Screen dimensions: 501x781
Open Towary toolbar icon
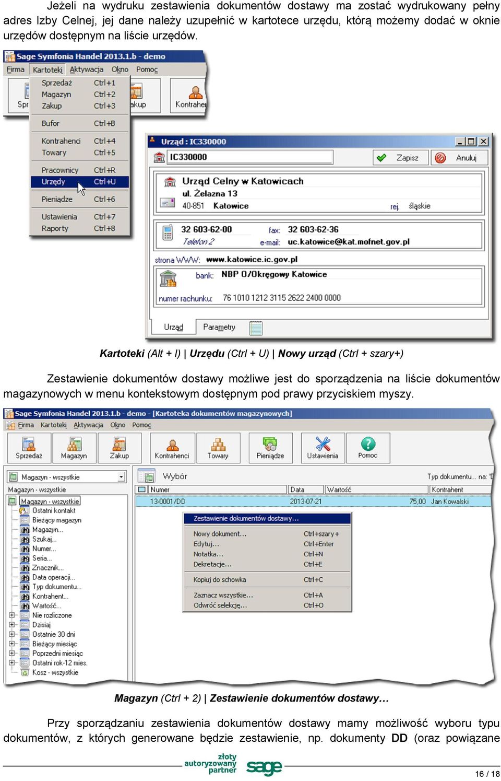coord(218,448)
